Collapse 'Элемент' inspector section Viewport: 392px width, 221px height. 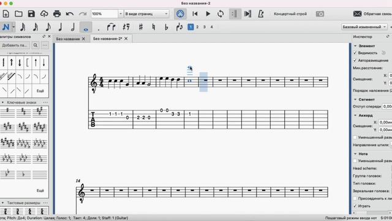tap(355, 46)
